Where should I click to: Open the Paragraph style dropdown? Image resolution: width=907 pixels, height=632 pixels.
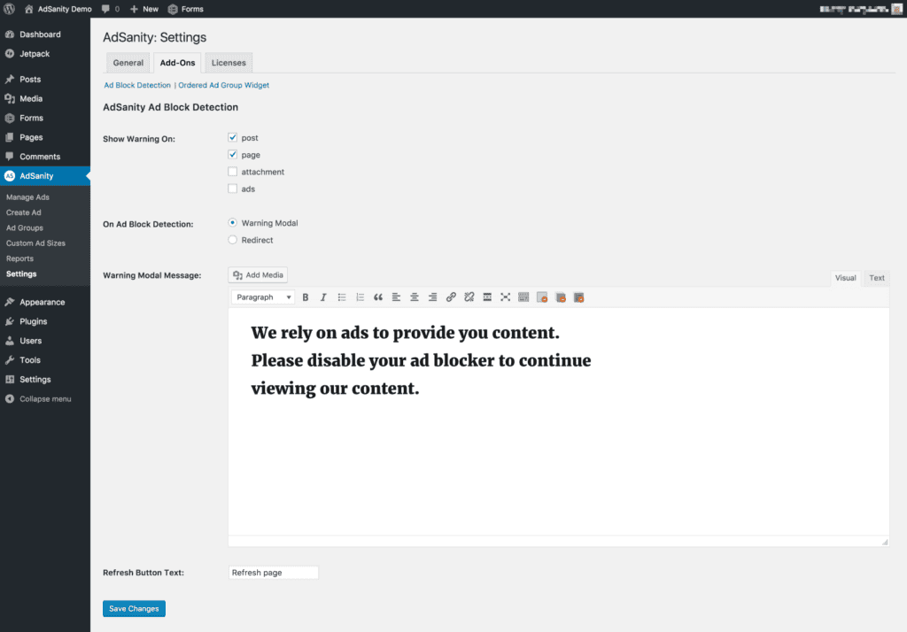point(262,297)
